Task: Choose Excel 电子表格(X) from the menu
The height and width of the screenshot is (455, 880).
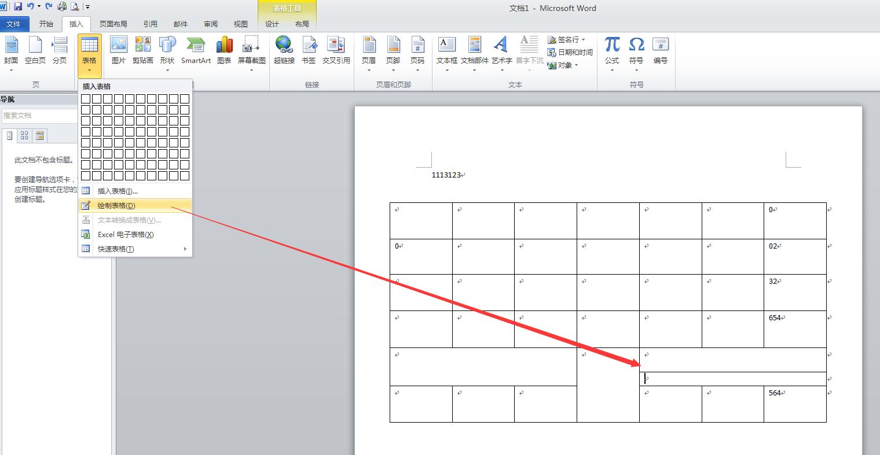Action: [x=135, y=234]
